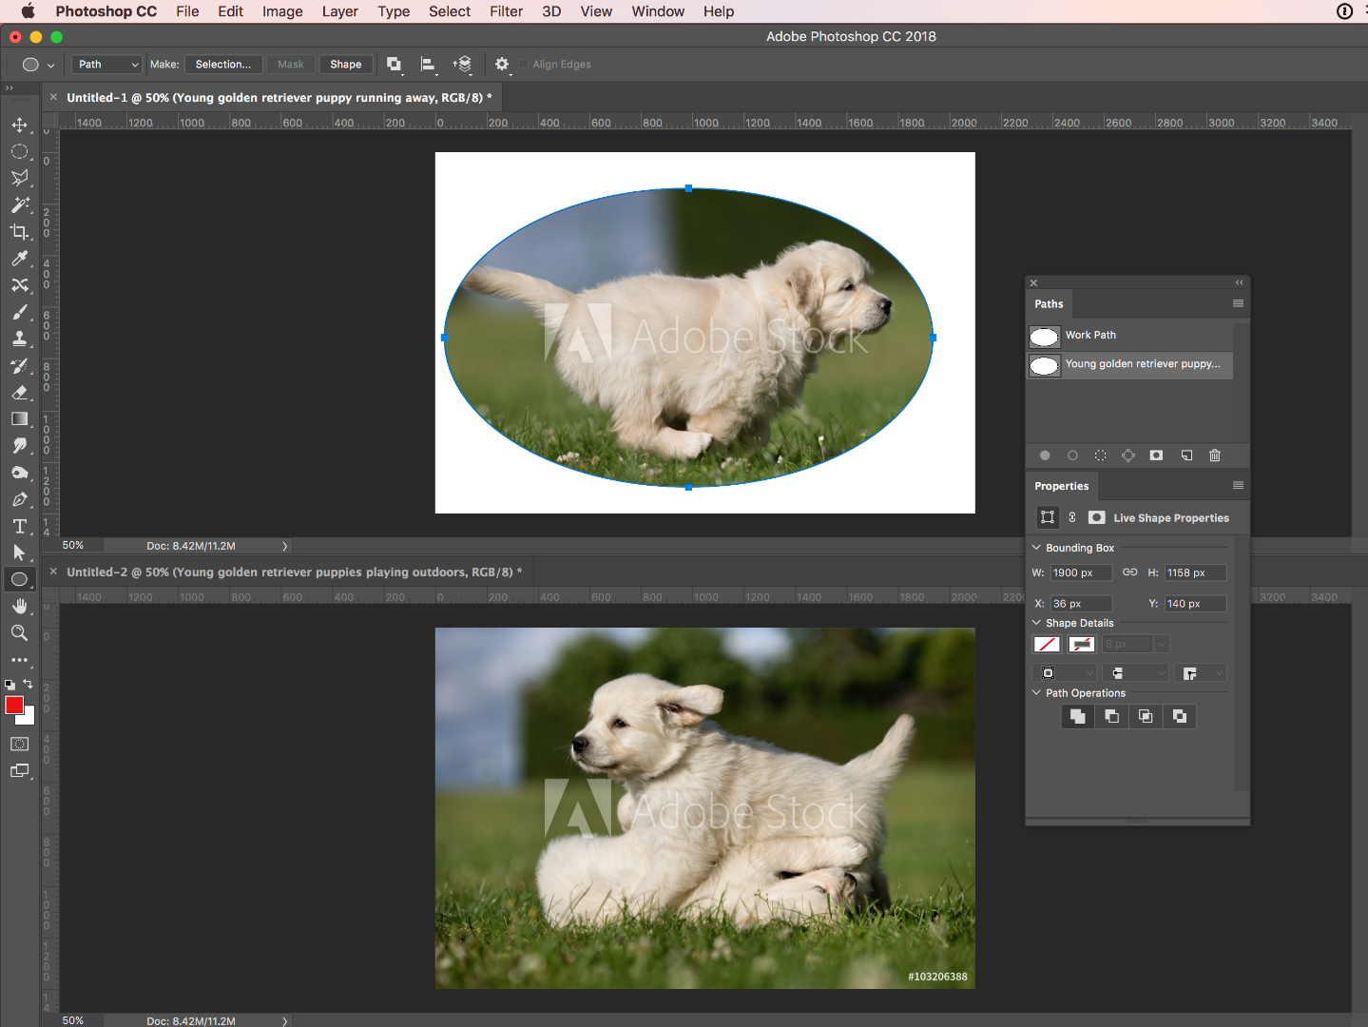Select the Zoom tool
The width and height of the screenshot is (1368, 1027).
pyautogui.click(x=19, y=632)
